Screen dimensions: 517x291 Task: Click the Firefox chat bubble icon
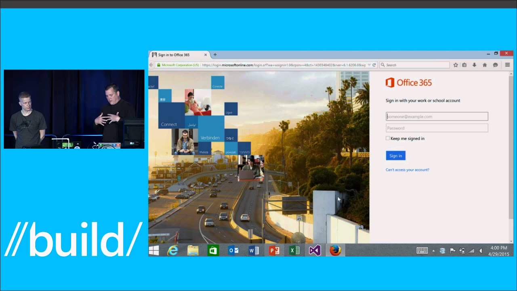495,65
